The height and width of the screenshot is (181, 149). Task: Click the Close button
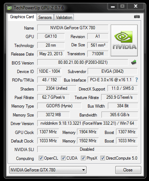pyautogui.click(x=128, y=170)
